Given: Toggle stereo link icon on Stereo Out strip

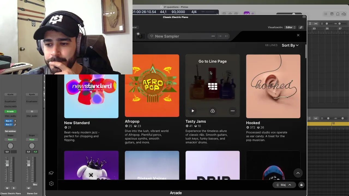Looking at the screenshot, I should pyautogui.click(x=32, y=111).
